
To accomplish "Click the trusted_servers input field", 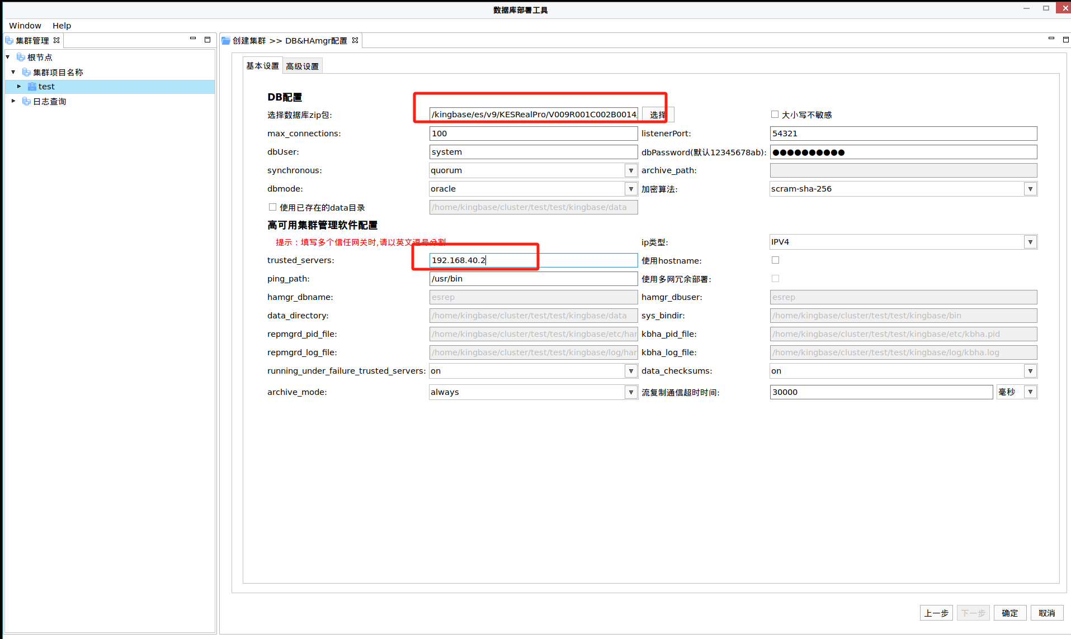I will click(534, 260).
